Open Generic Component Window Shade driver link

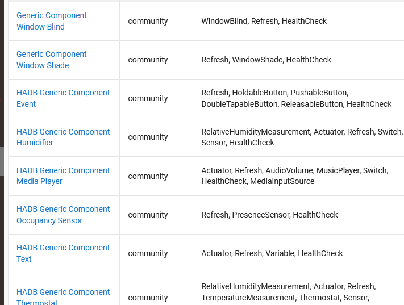tap(52, 60)
